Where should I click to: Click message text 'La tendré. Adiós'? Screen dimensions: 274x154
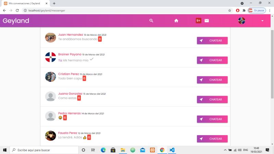click(x=70, y=138)
